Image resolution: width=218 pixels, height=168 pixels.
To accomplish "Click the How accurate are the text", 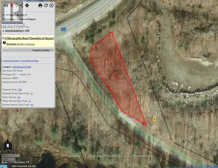I will [24, 166].
